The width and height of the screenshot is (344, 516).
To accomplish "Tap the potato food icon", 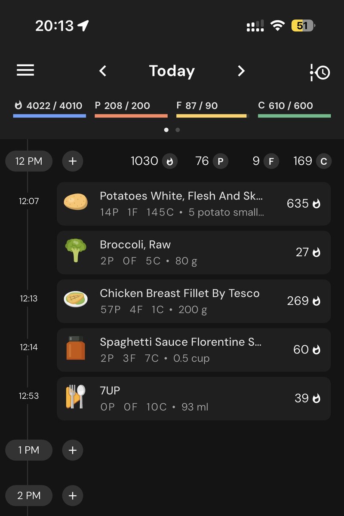I will (x=76, y=202).
